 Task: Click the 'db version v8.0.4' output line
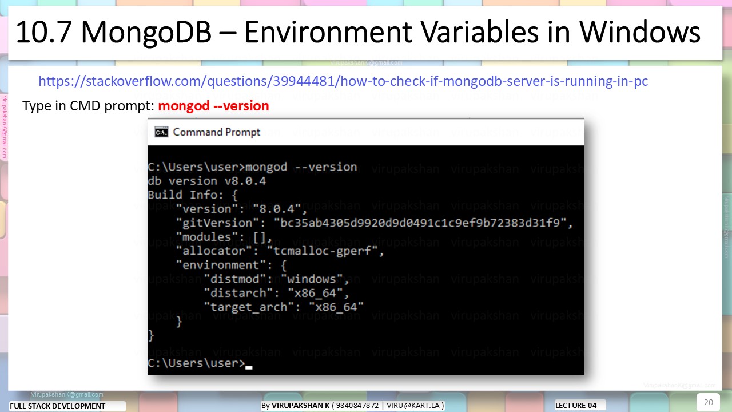pos(207,181)
